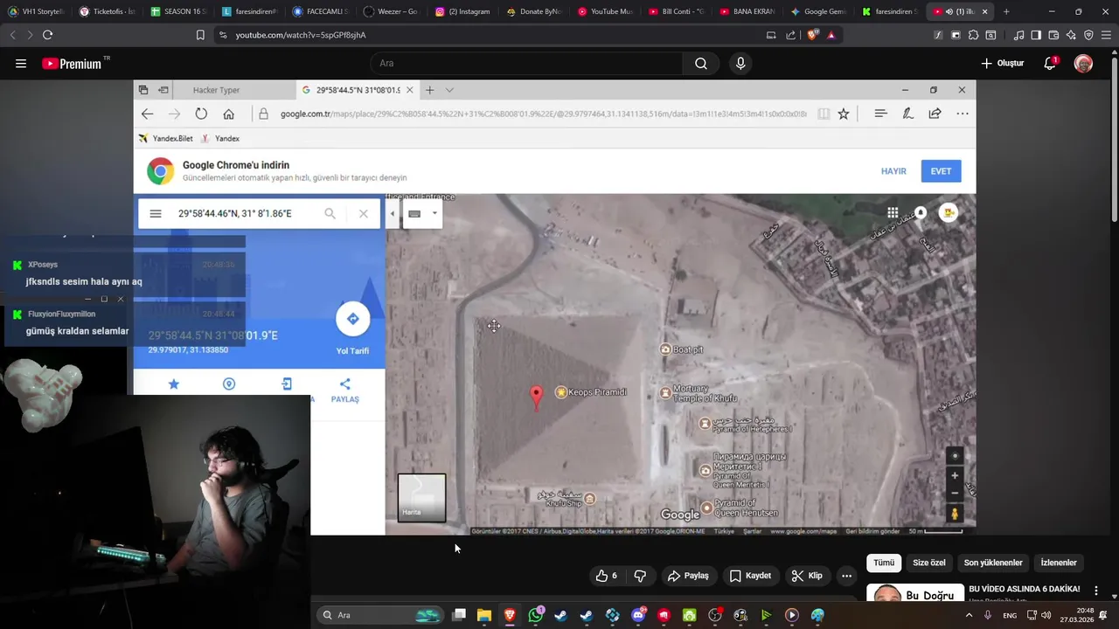
Task: Open OBS Studio from the taskbar
Action: point(715,615)
